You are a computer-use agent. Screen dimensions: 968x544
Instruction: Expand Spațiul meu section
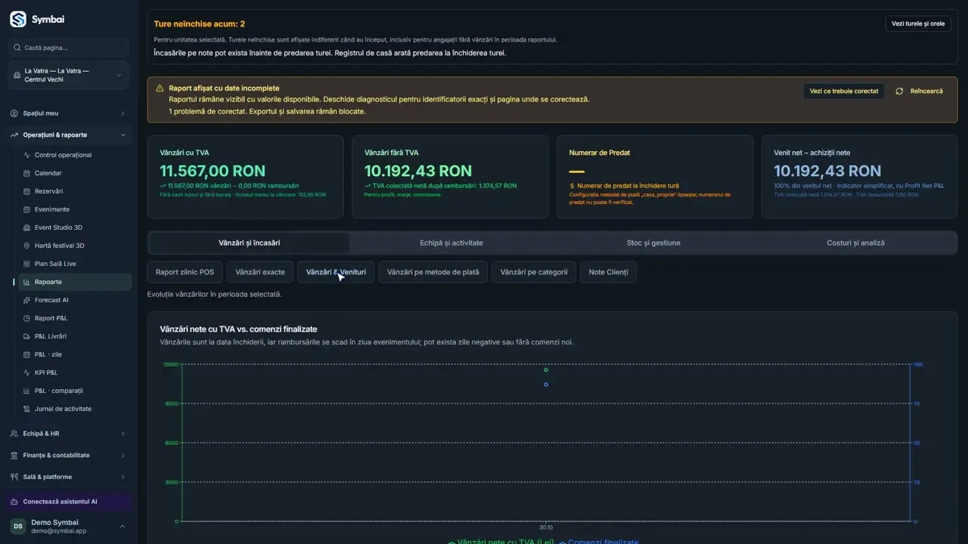pyautogui.click(x=68, y=113)
